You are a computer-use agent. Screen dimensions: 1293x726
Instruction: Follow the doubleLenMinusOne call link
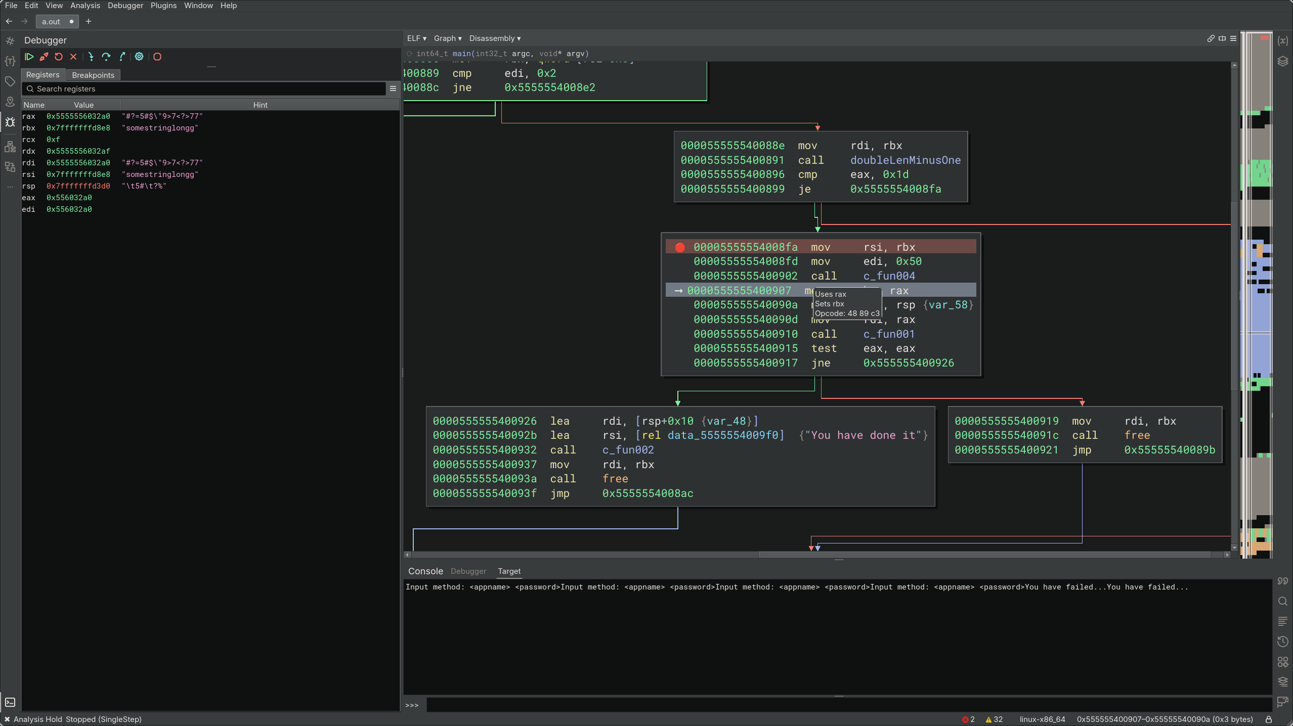tap(905, 160)
